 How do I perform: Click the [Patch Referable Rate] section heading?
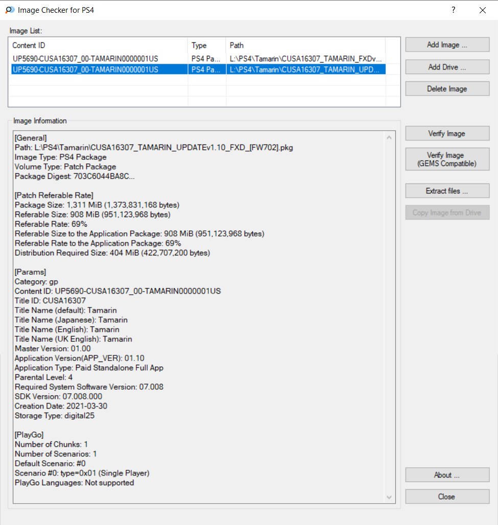coord(54,196)
